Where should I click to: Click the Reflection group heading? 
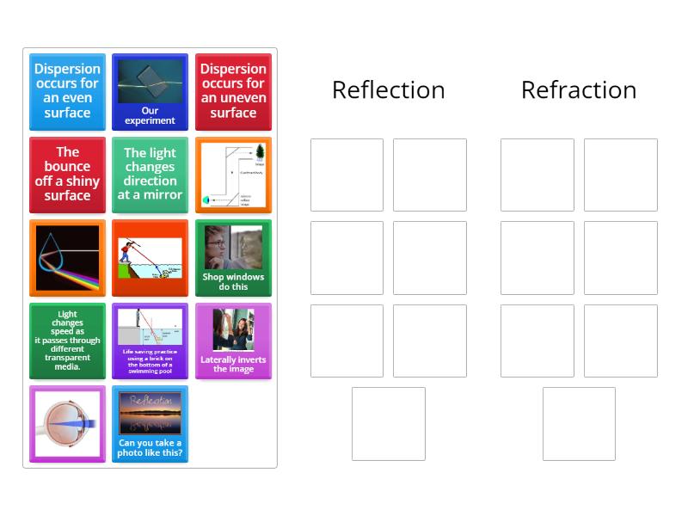coord(388,90)
